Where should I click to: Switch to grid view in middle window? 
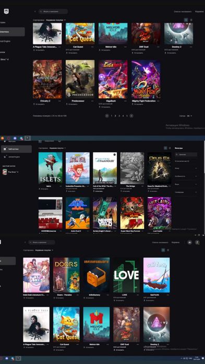(165, 148)
